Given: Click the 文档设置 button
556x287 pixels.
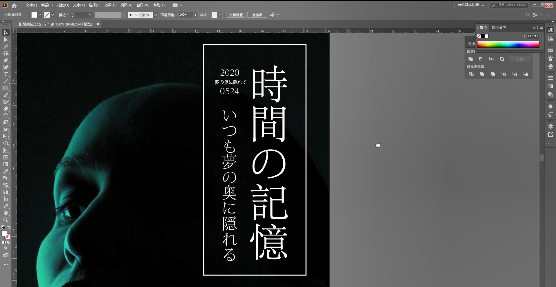Looking at the screenshot, I should [x=236, y=15].
